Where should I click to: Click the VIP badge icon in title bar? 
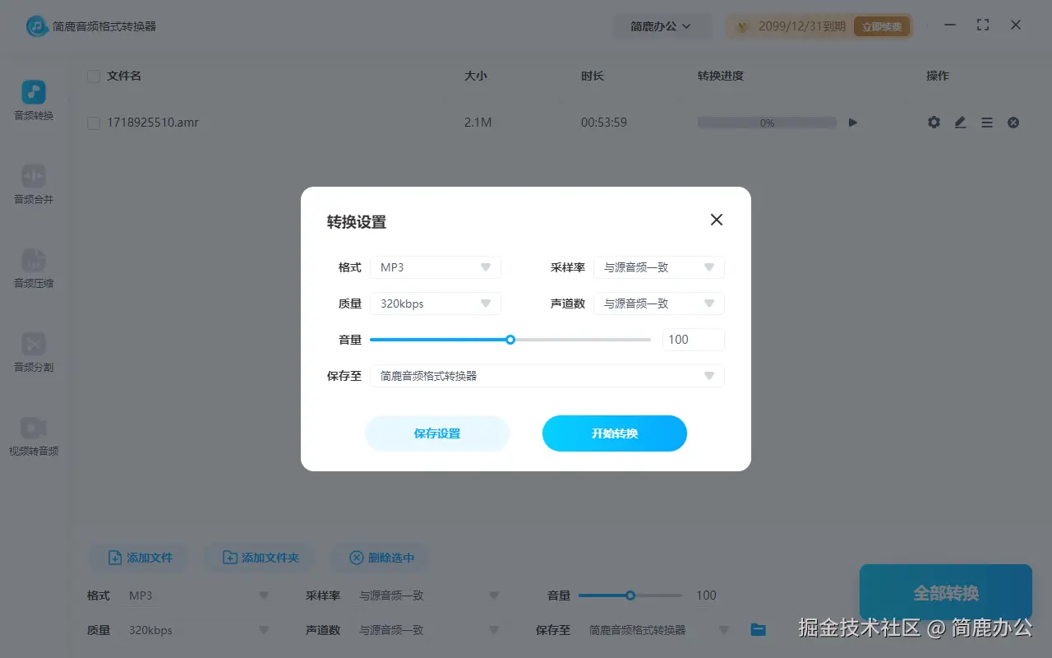742,26
